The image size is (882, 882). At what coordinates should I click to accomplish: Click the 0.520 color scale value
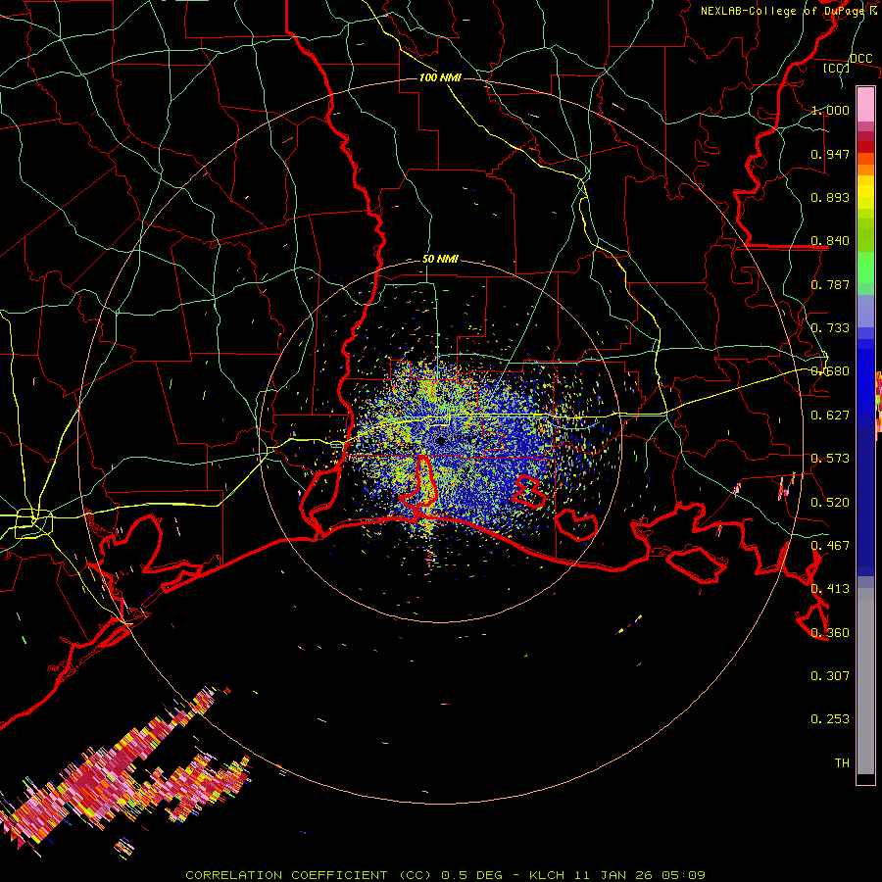[830, 503]
